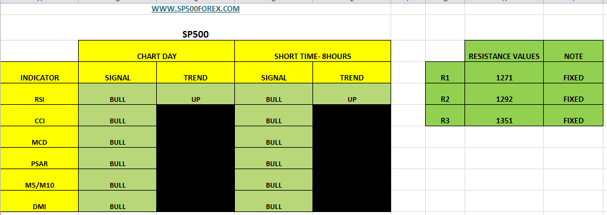The width and height of the screenshot is (607, 215).
Task: Select the R3 resistance value 1351
Action: (x=504, y=116)
